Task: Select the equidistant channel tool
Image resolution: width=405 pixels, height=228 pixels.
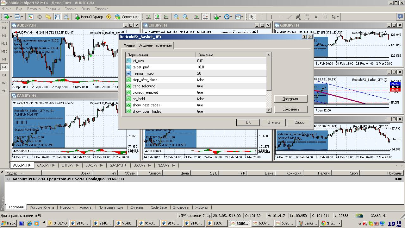Action: point(298,17)
